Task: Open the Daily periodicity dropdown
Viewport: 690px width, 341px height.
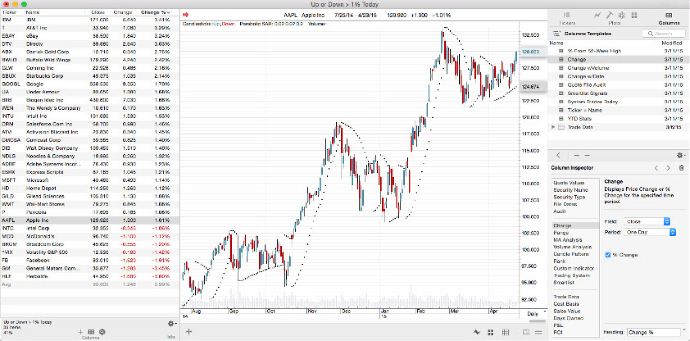Action: coord(536,314)
